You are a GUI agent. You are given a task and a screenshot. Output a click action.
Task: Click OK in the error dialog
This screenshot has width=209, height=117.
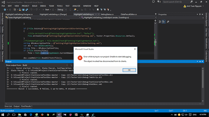pos(129,70)
